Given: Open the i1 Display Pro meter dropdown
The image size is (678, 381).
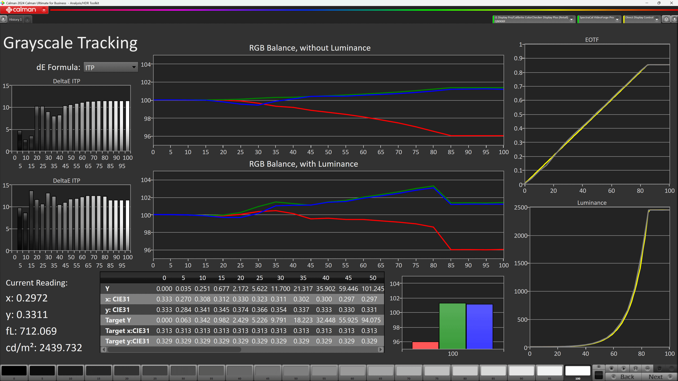Looking at the screenshot, I should pyautogui.click(x=571, y=19).
